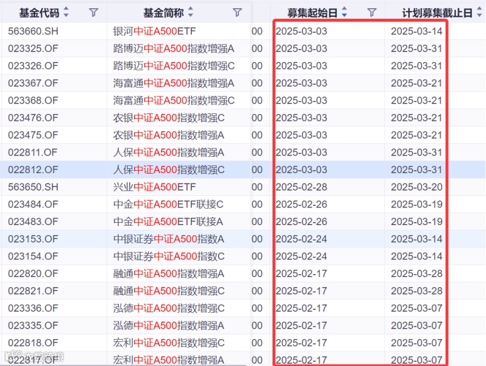The width and height of the screenshot is (486, 366).
Task: Click fund name 农银中证A500指数增强A
Action: click(168, 136)
